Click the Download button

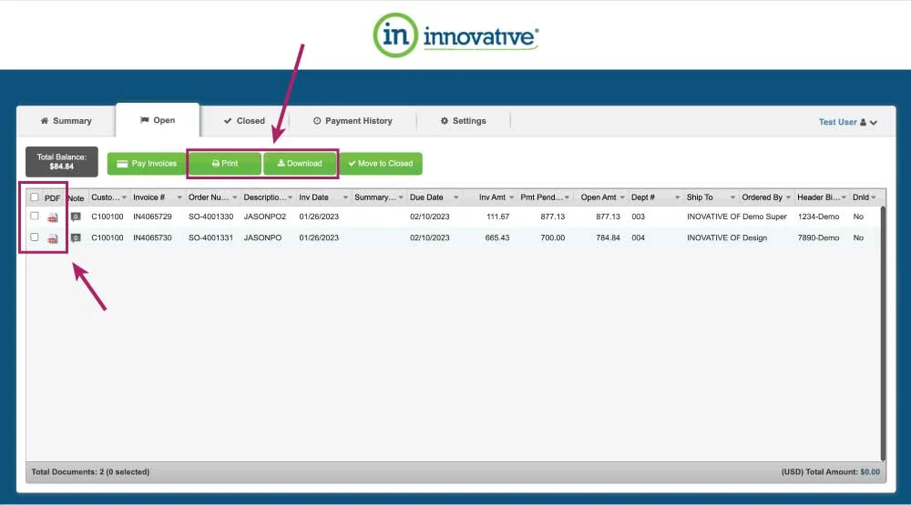click(300, 164)
